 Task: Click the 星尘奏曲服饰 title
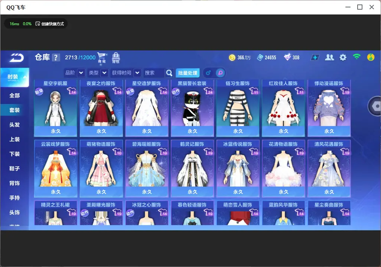(x=329, y=205)
